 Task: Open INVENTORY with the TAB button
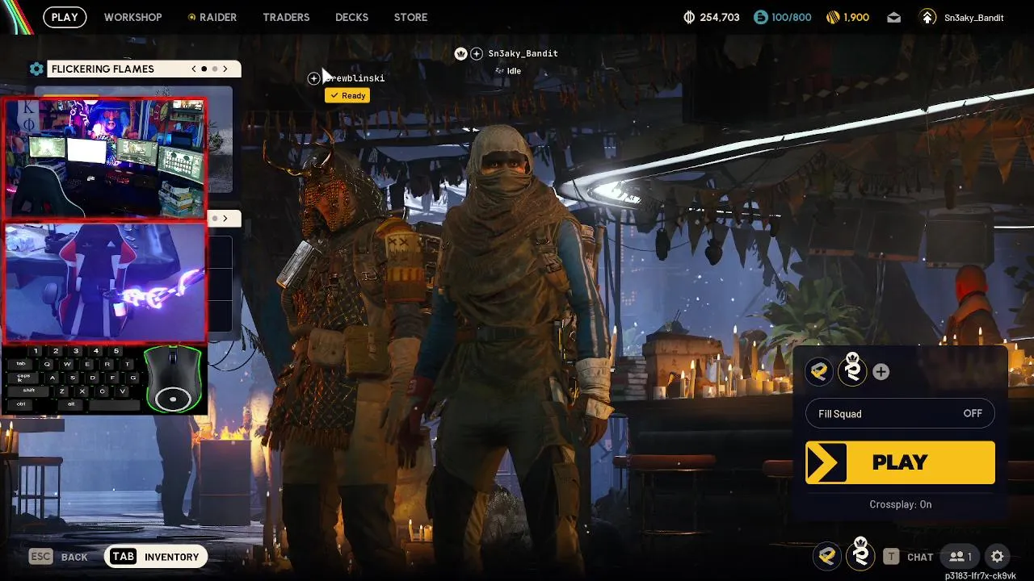[x=155, y=557]
